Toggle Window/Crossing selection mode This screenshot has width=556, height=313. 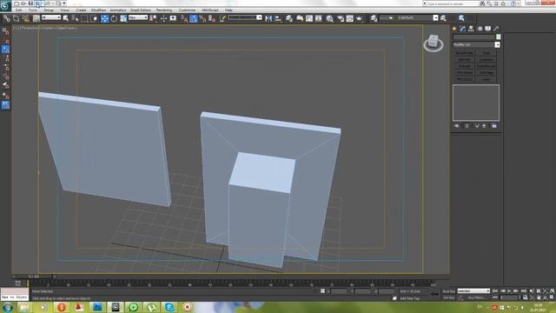click(94, 18)
